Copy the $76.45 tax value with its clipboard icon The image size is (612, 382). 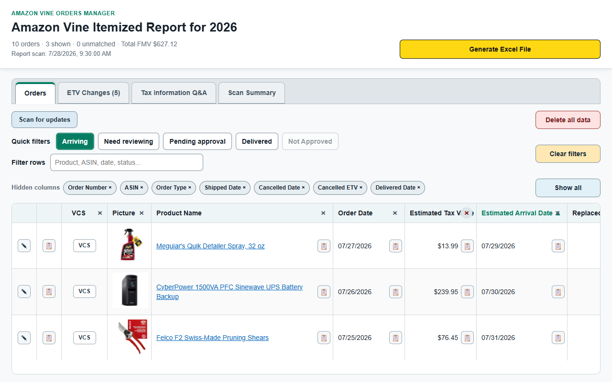[x=467, y=338]
